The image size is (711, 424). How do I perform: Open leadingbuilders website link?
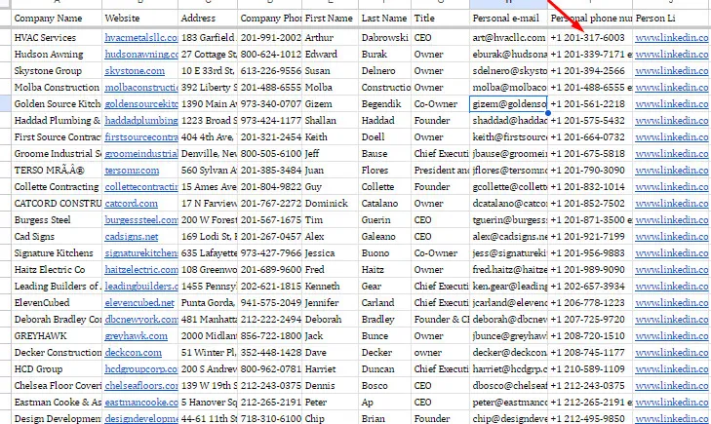[141, 287]
